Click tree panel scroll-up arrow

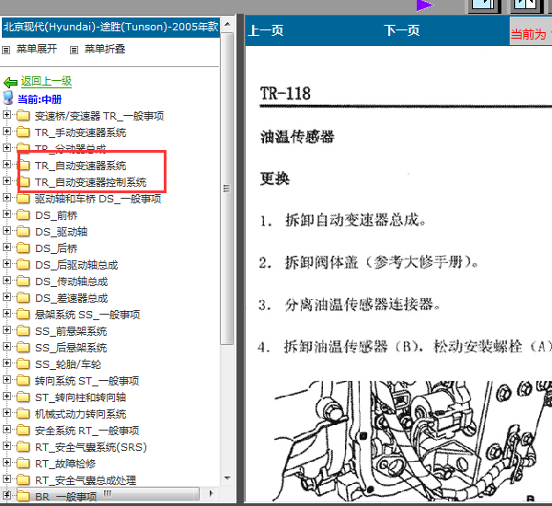(x=227, y=24)
